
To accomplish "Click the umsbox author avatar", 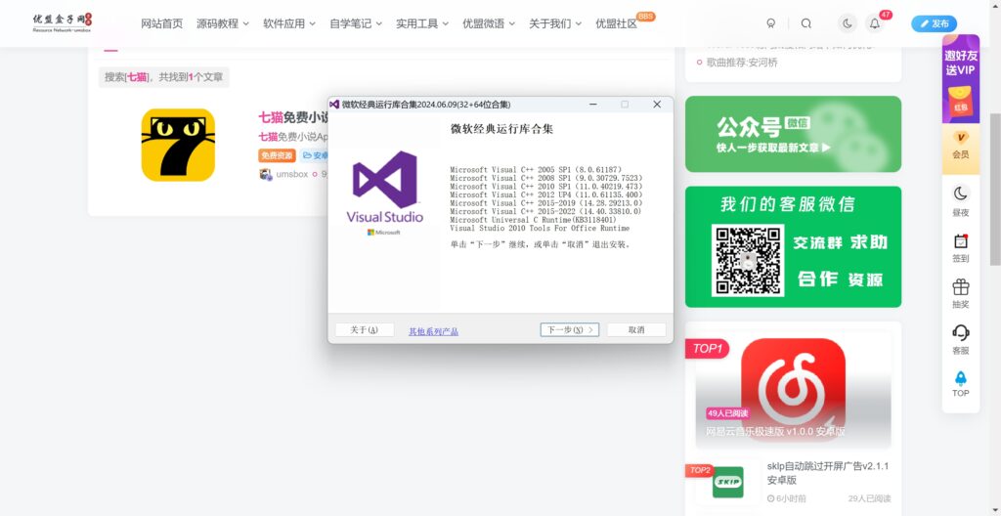I will (266, 174).
